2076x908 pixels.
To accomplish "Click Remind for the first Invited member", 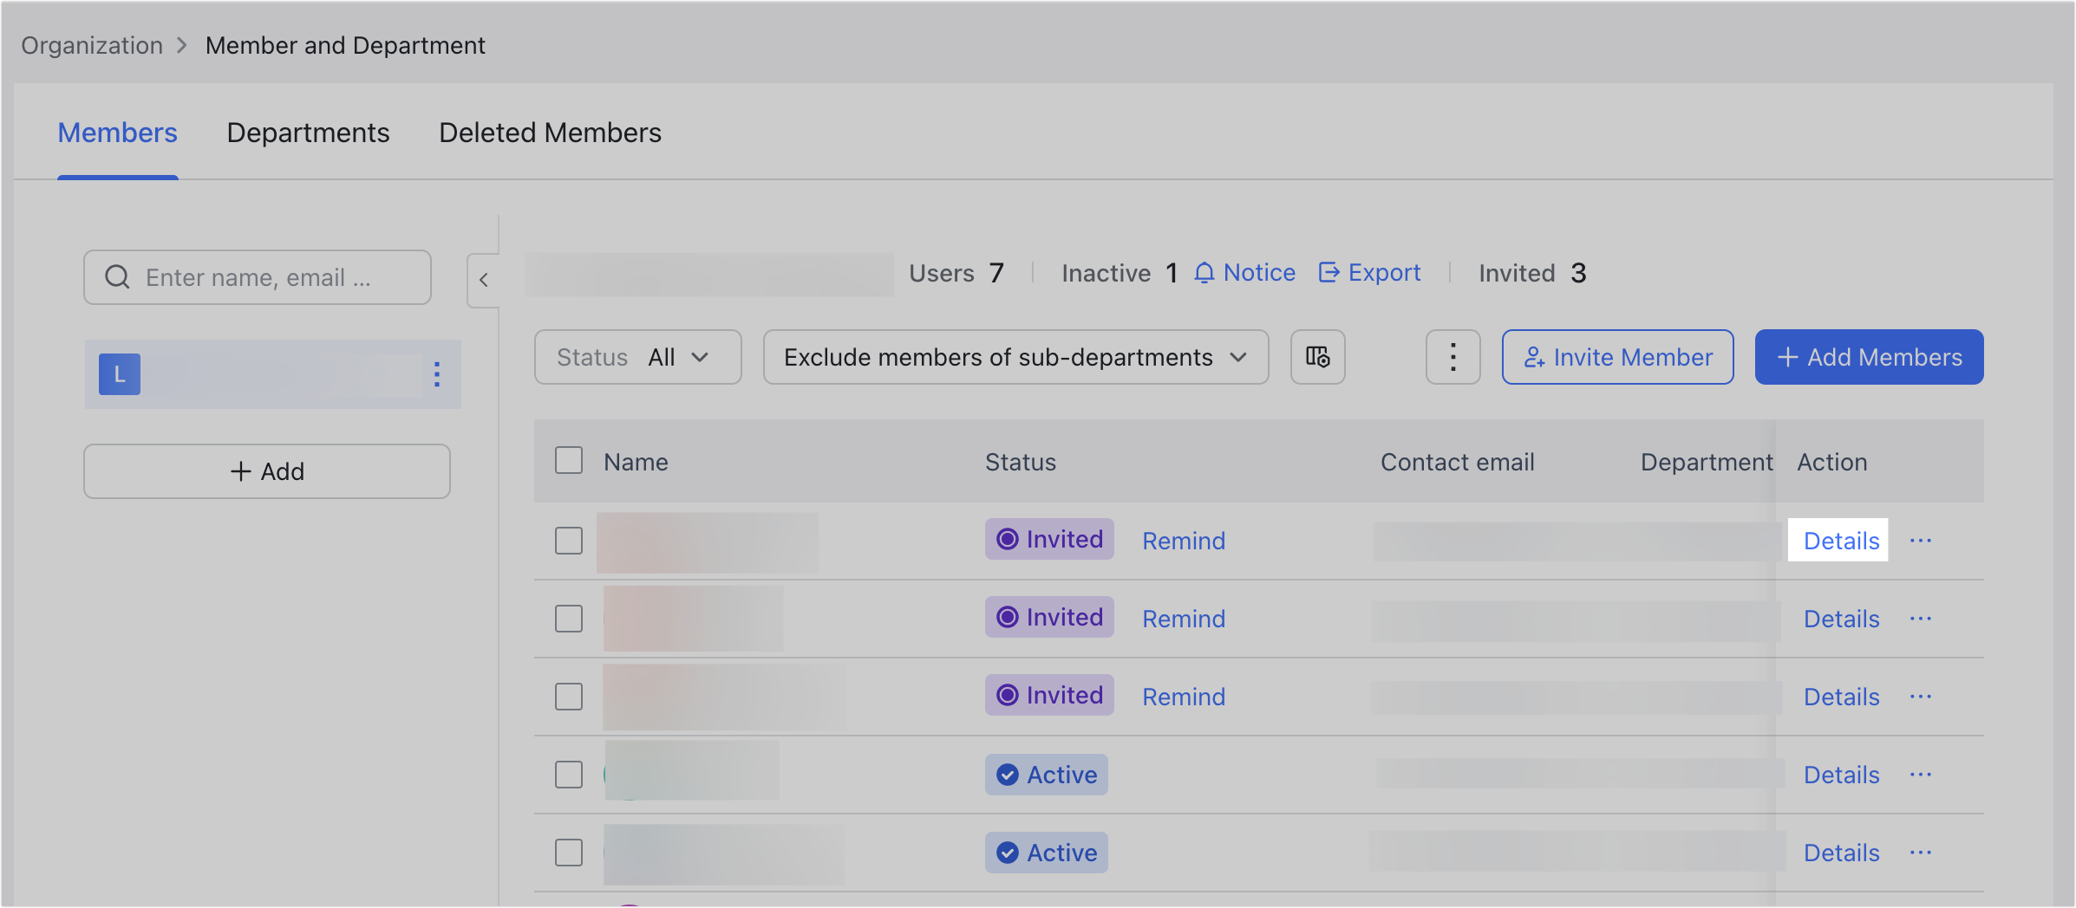I will (x=1184, y=541).
